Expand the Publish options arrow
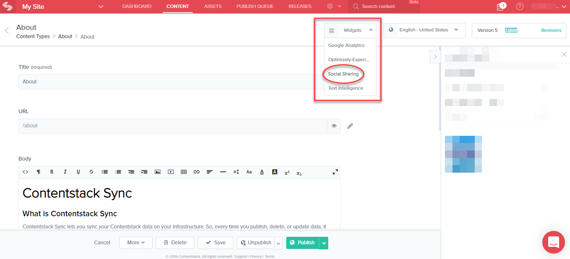 coord(324,243)
